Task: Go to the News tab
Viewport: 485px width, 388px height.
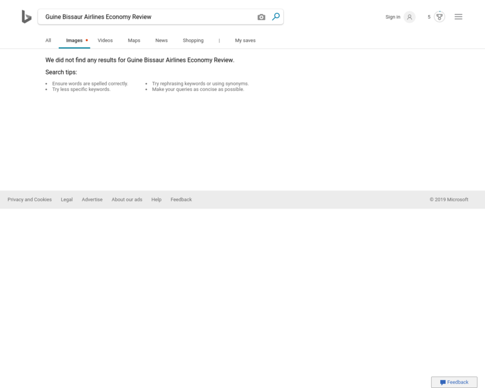Action: [161, 41]
